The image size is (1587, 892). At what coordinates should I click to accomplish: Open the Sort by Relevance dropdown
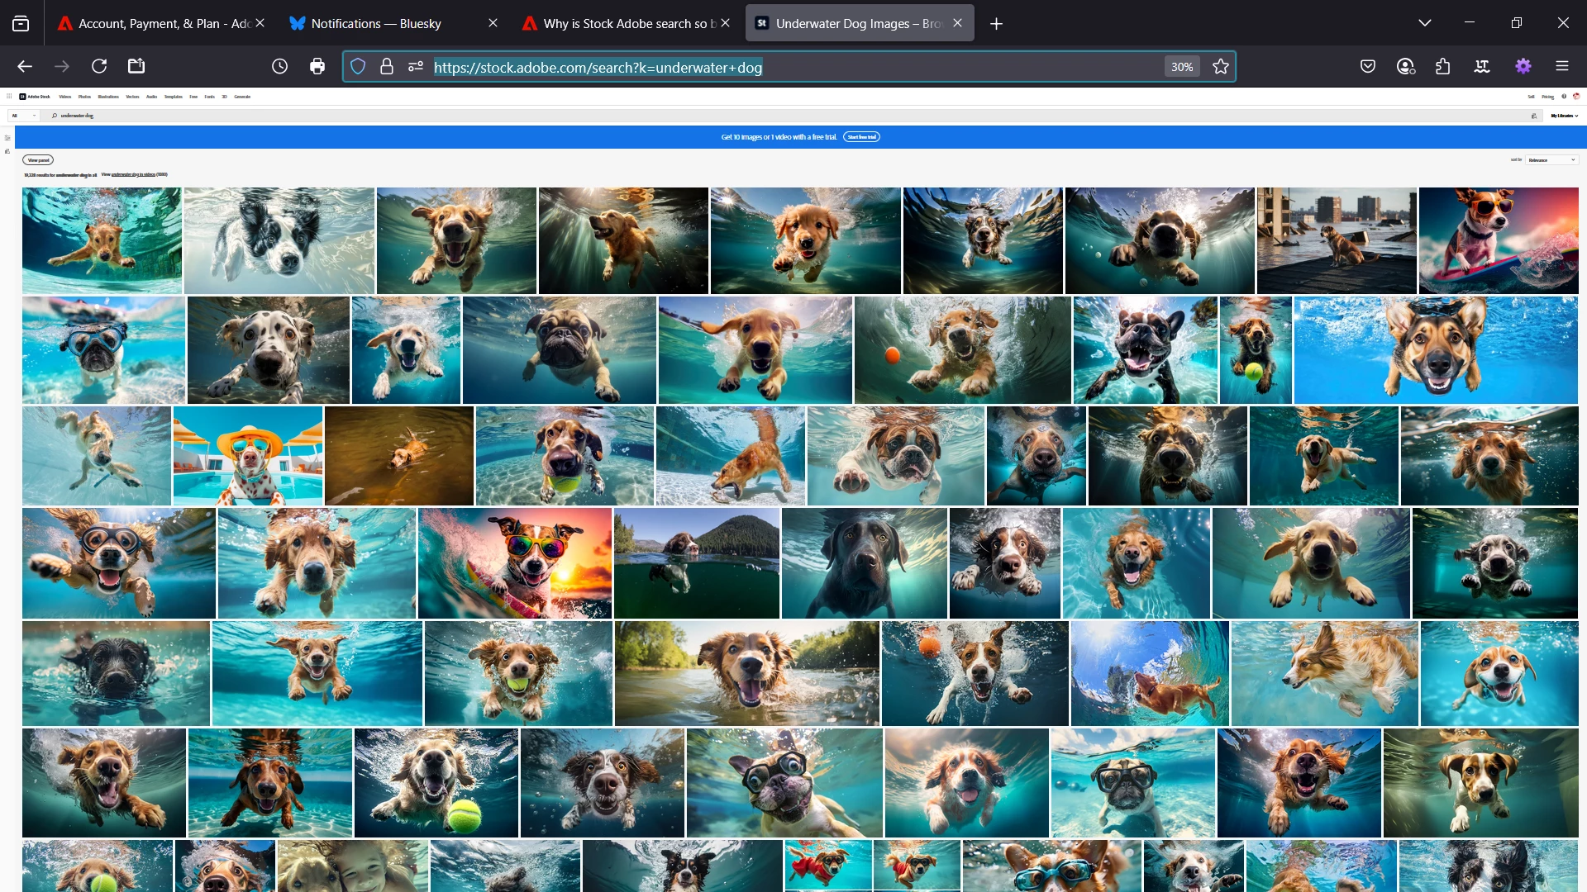[1552, 160]
